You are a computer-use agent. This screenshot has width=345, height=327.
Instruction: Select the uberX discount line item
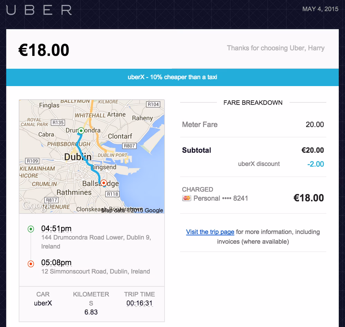tap(259, 164)
